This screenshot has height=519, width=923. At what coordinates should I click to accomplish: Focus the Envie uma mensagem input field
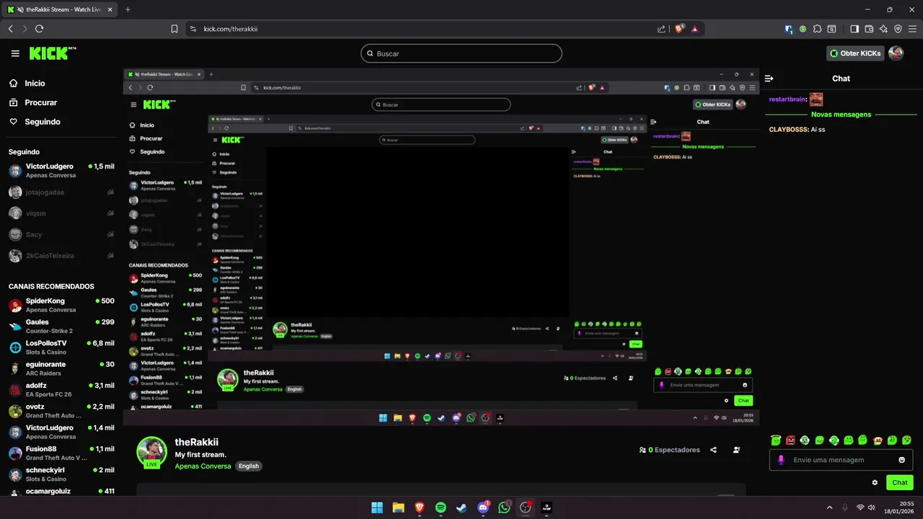[x=841, y=460]
